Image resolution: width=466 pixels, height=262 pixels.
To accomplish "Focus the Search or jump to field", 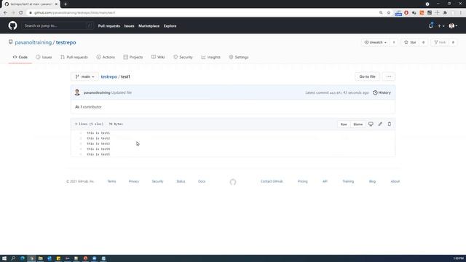I will [x=58, y=26].
